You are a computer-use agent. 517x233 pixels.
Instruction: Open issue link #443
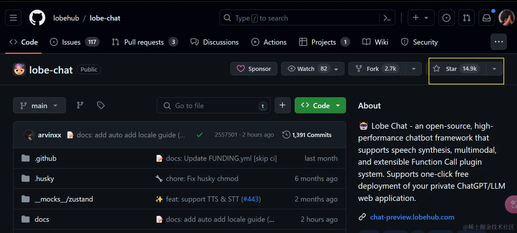[x=251, y=199]
